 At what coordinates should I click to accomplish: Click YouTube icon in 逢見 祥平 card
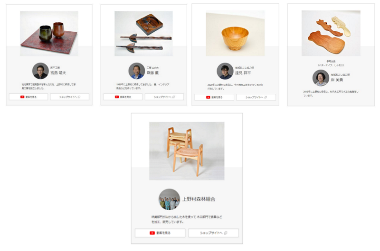click(208, 98)
